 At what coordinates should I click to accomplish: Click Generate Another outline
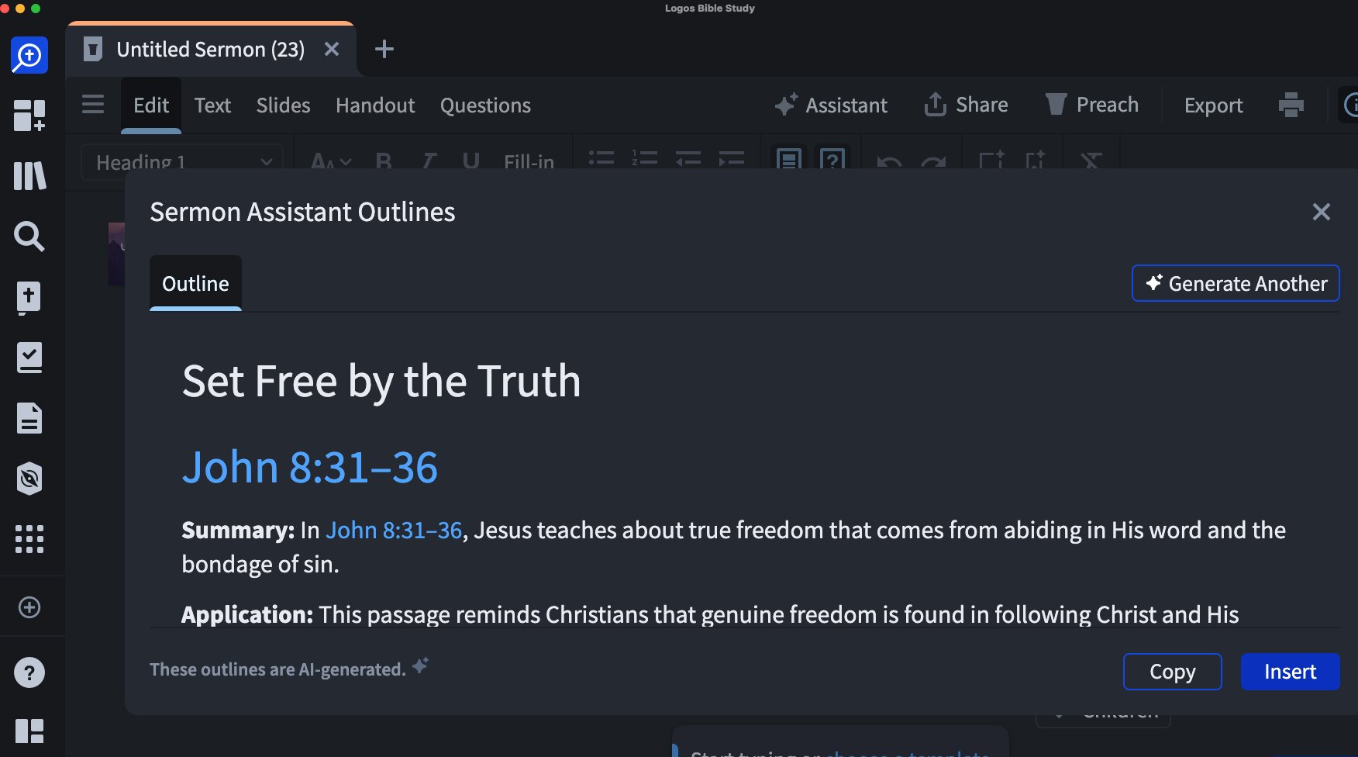pyautogui.click(x=1236, y=283)
